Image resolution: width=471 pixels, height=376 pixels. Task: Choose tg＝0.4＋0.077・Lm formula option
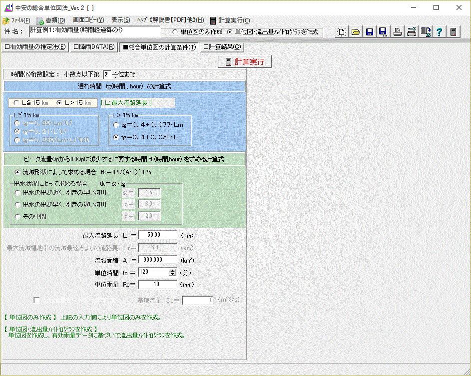click(115, 125)
